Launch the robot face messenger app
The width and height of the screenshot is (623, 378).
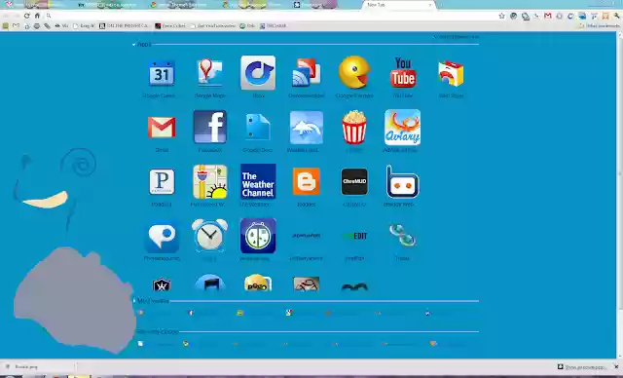pos(402,181)
